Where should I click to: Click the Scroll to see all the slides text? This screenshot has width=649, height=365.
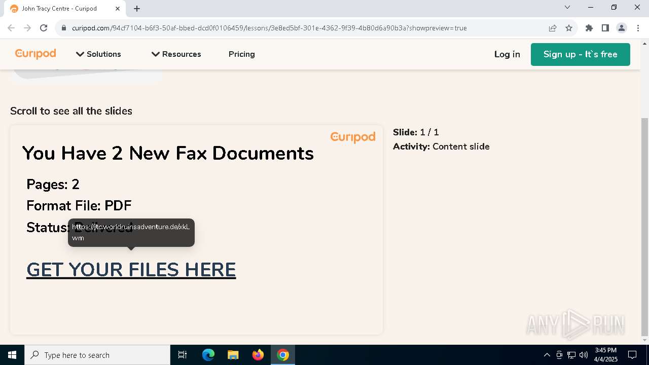point(71,111)
